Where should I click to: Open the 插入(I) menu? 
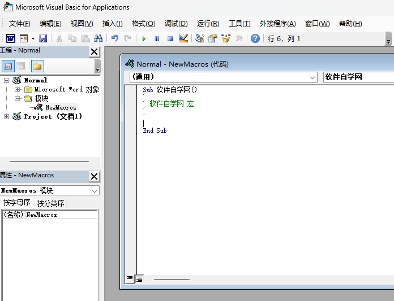[x=112, y=24]
